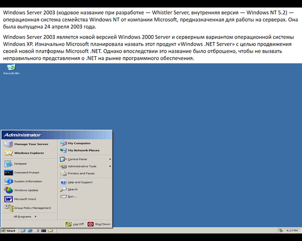Click the Log Off button
This screenshot has height=241, width=302.
point(74,224)
